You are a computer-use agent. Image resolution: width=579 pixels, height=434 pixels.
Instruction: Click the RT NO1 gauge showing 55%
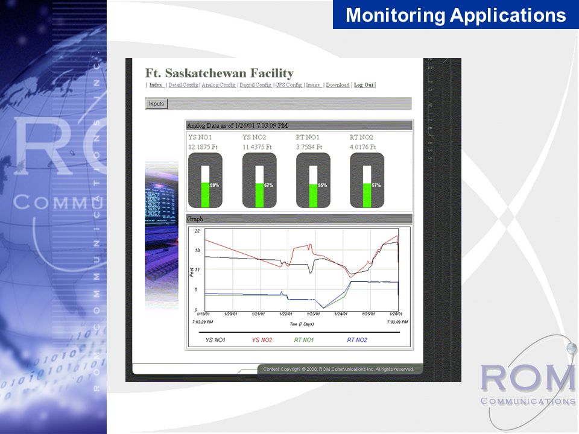pos(313,180)
